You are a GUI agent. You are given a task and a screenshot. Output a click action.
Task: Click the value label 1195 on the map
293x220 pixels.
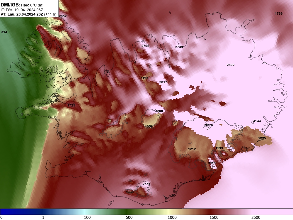[x=144, y=78]
